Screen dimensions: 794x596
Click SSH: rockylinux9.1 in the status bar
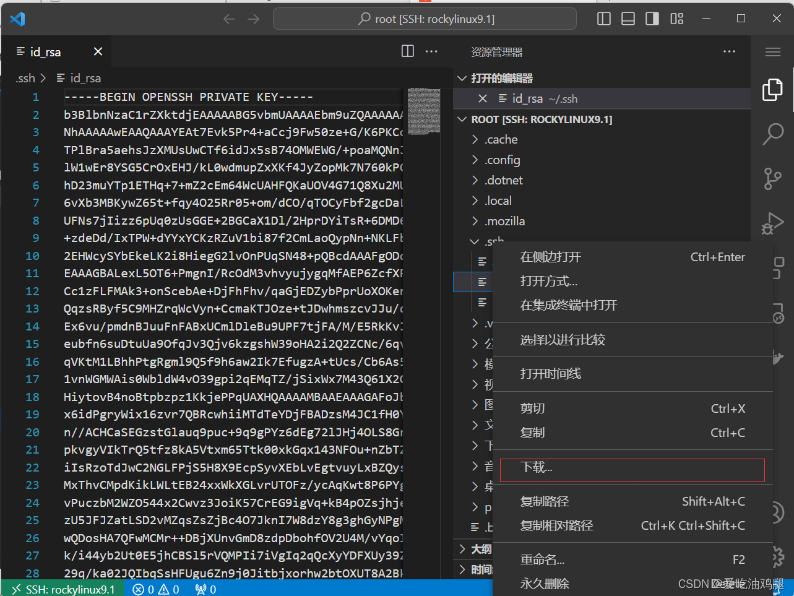[62, 589]
